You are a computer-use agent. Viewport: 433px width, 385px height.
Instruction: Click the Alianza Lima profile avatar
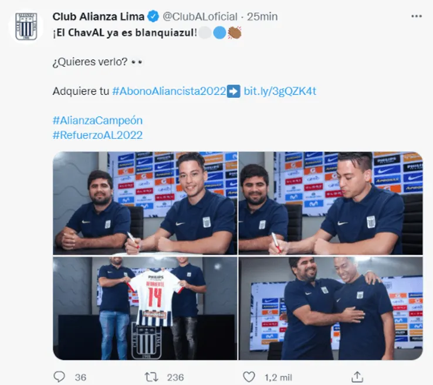(26, 26)
